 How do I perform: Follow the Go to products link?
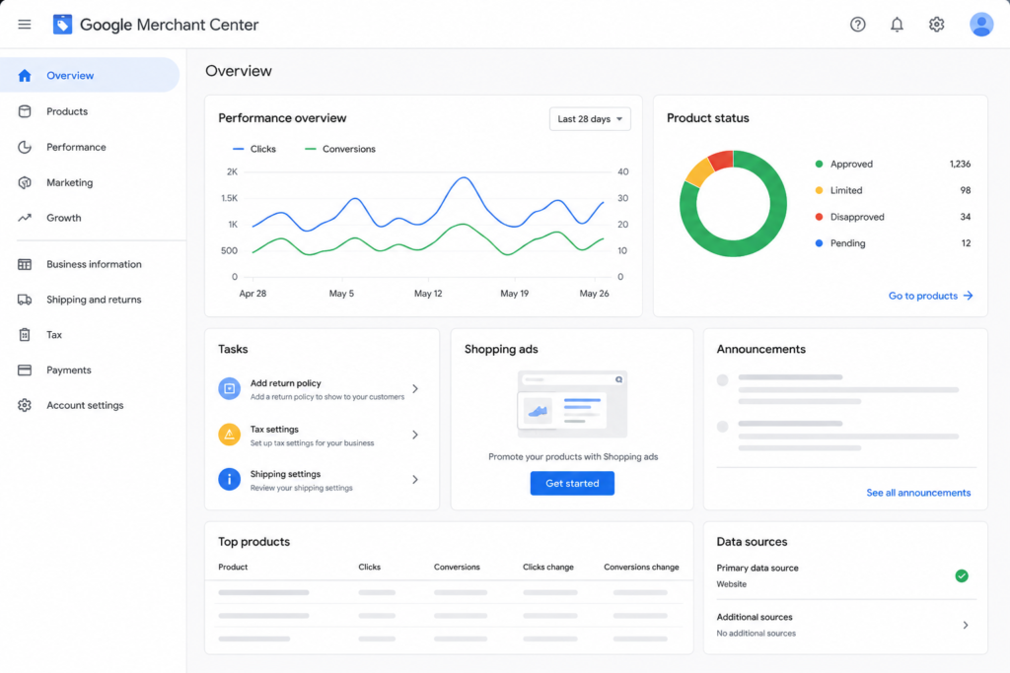click(930, 296)
